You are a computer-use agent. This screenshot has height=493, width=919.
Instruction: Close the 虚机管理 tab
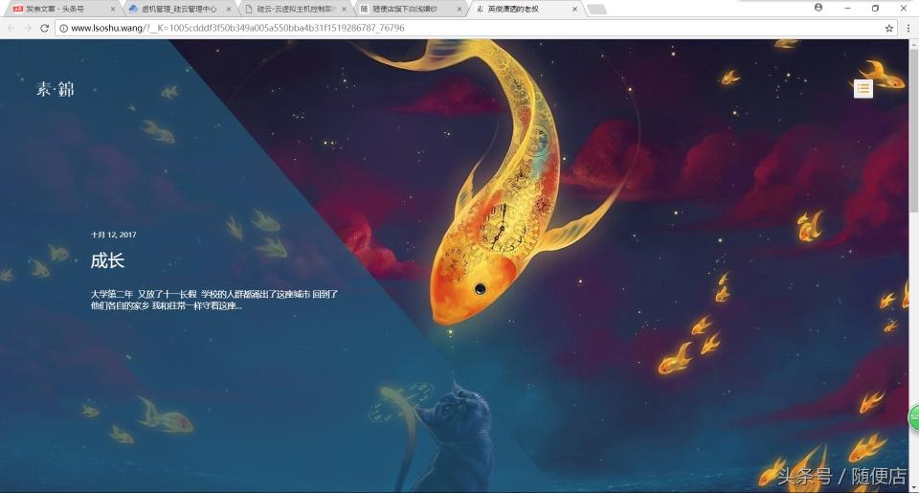point(229,10)
